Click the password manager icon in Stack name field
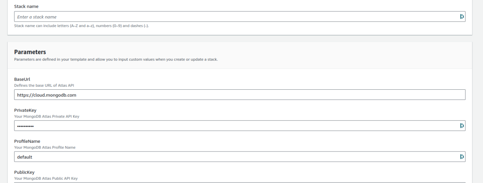The image size is (483, 183). pyautogui.click(x=461, y=16)
